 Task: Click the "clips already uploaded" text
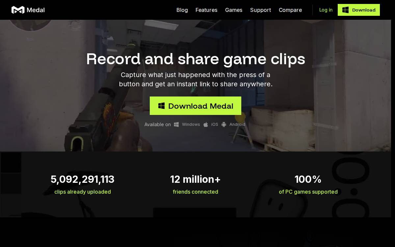click(83, 192)
